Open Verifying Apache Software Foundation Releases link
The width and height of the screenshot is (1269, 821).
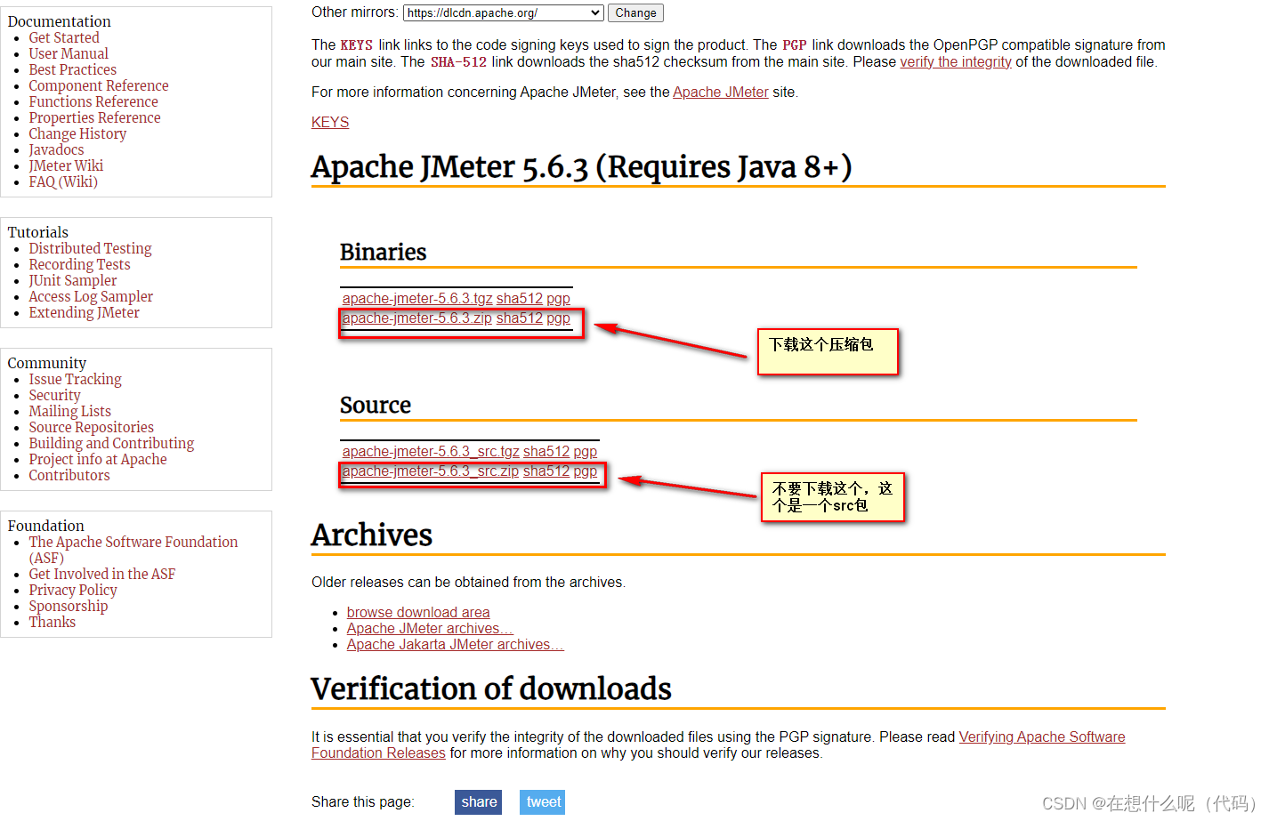(x=1042, y=737)
